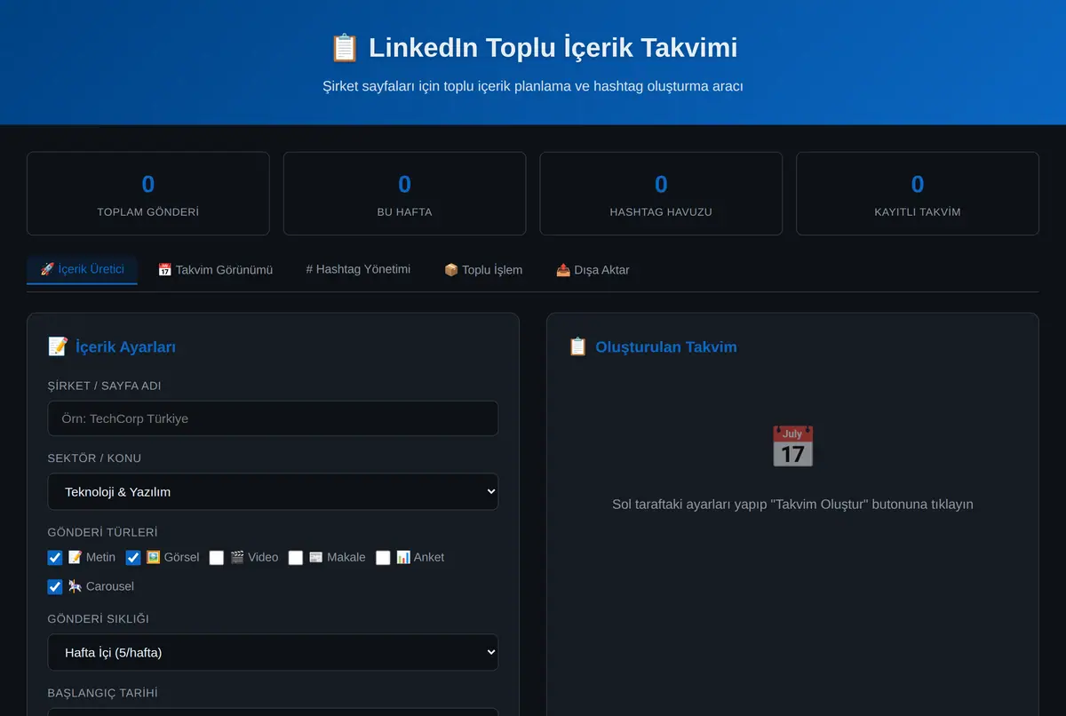
Task: Click the clipboard icon beside page title
Action: point(344,47)
